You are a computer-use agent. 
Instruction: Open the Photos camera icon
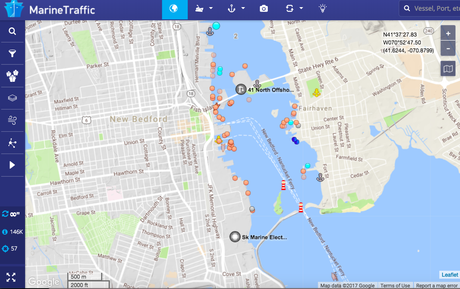[x=263, y=8]
